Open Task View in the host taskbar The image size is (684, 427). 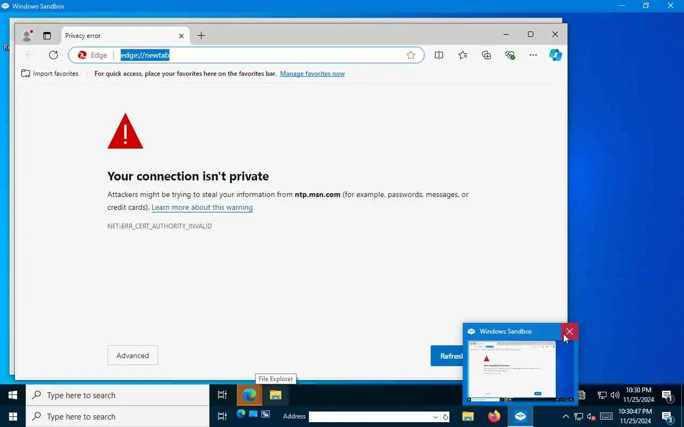tap(222, 416)
